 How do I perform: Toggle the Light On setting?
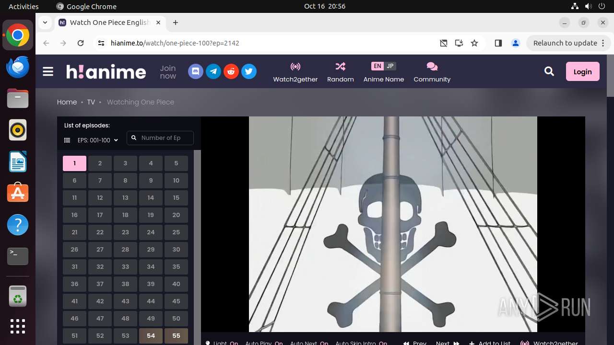tap(222, 343)
